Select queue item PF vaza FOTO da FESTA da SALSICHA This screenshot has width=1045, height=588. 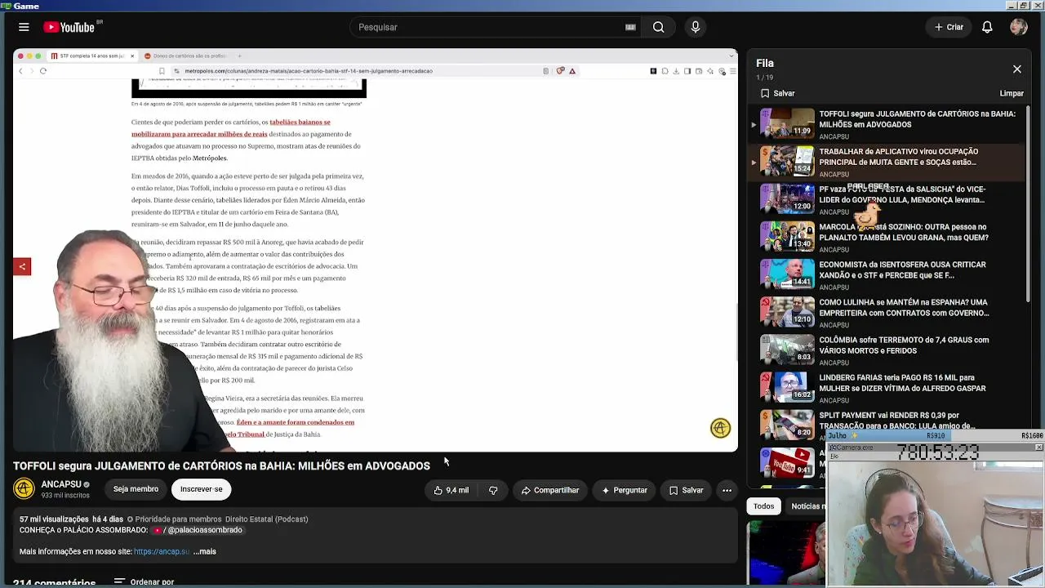(x=886, y=199)
